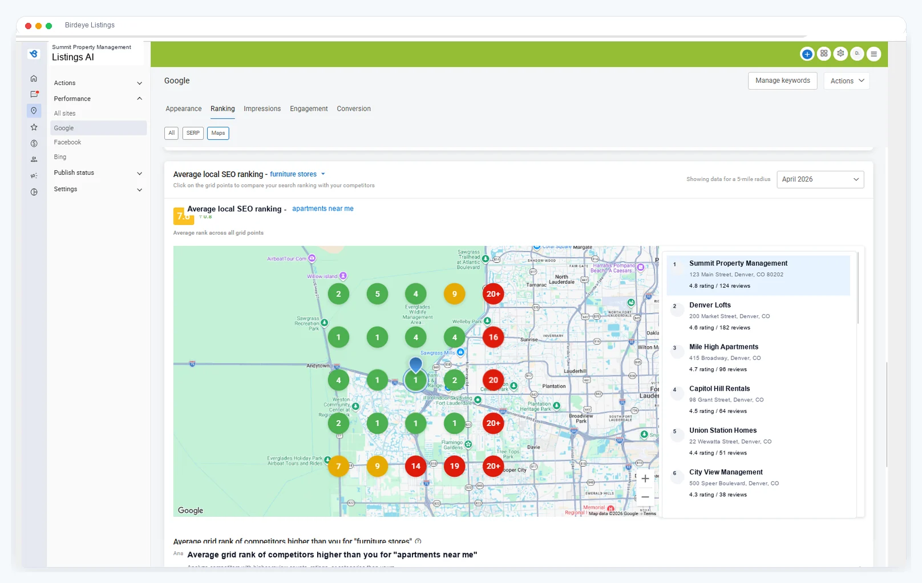Open the Reviews star icon
Screen dimensions: 922x583
[34, 127]
